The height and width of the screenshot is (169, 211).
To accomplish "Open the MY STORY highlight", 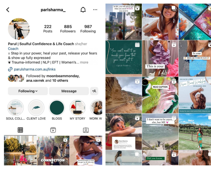I will point(78,108).
